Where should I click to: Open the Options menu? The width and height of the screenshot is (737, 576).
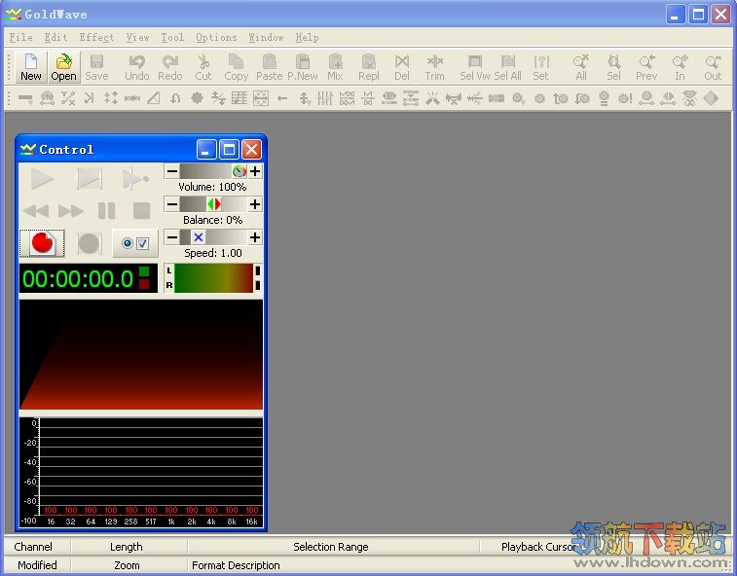pyautogui.click(x=216, y=37)
